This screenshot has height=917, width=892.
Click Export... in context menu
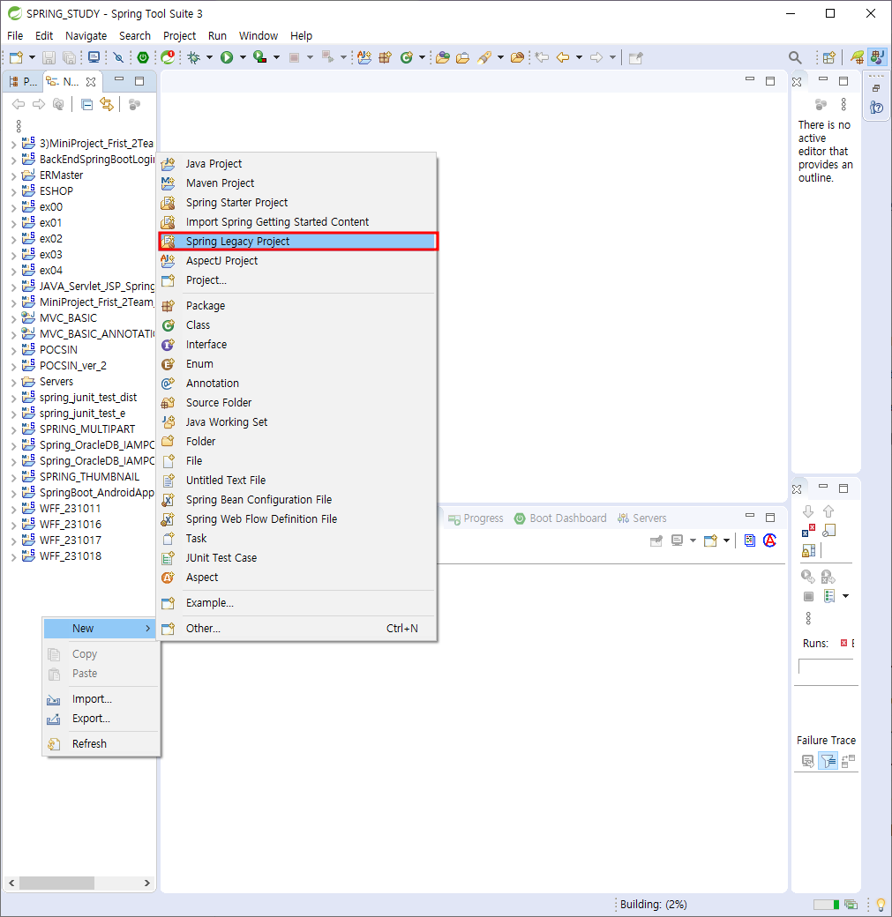tap(101, 718)
